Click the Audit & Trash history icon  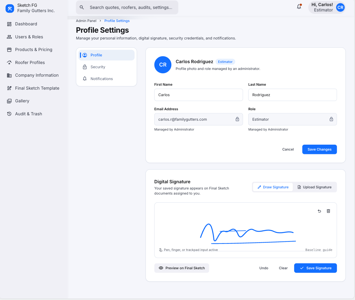pos(9,114)
